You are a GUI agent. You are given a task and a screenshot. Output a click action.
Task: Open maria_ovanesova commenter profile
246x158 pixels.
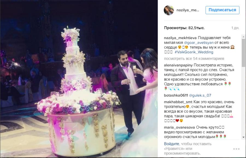pos(179,127)
